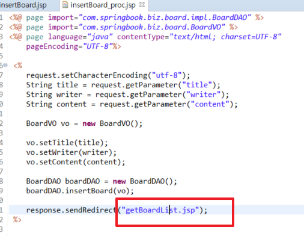The image size is (304, 236).
Task: Click the request.setCharacterEncoding call
Action: [108, 75]
